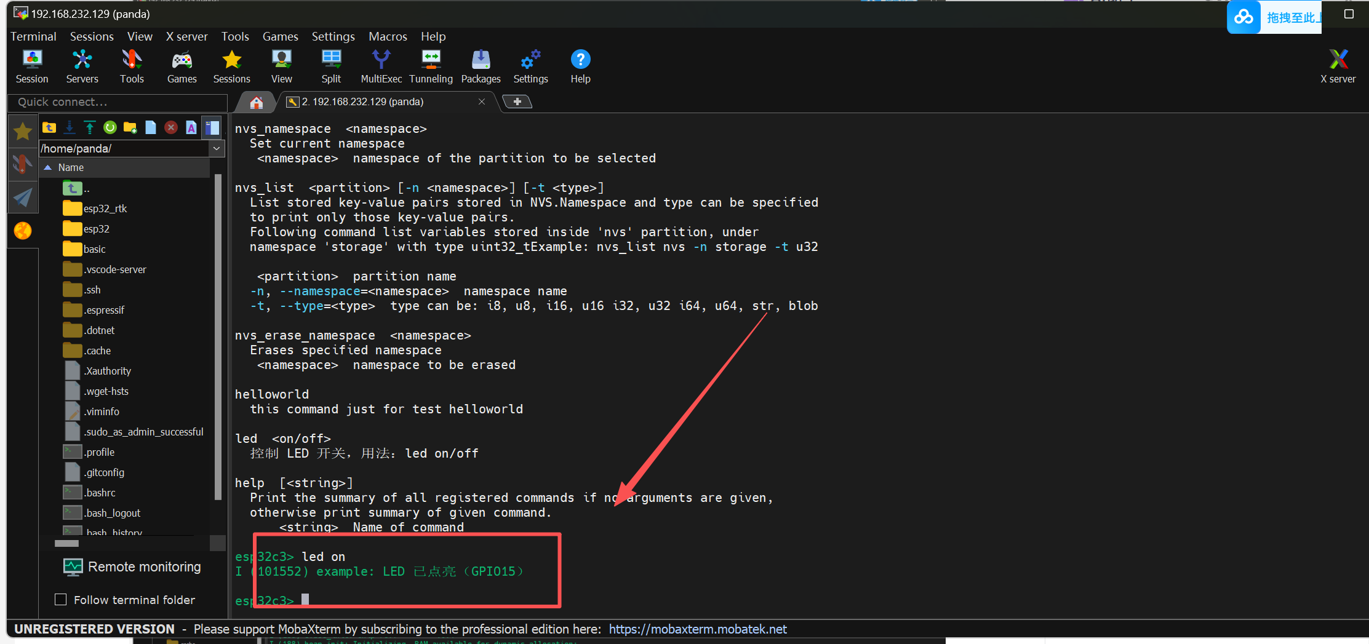Open the View menu in menu bar

coord(140,36)
